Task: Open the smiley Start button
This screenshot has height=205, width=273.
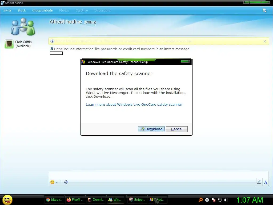Action: [x=7, y=200]
